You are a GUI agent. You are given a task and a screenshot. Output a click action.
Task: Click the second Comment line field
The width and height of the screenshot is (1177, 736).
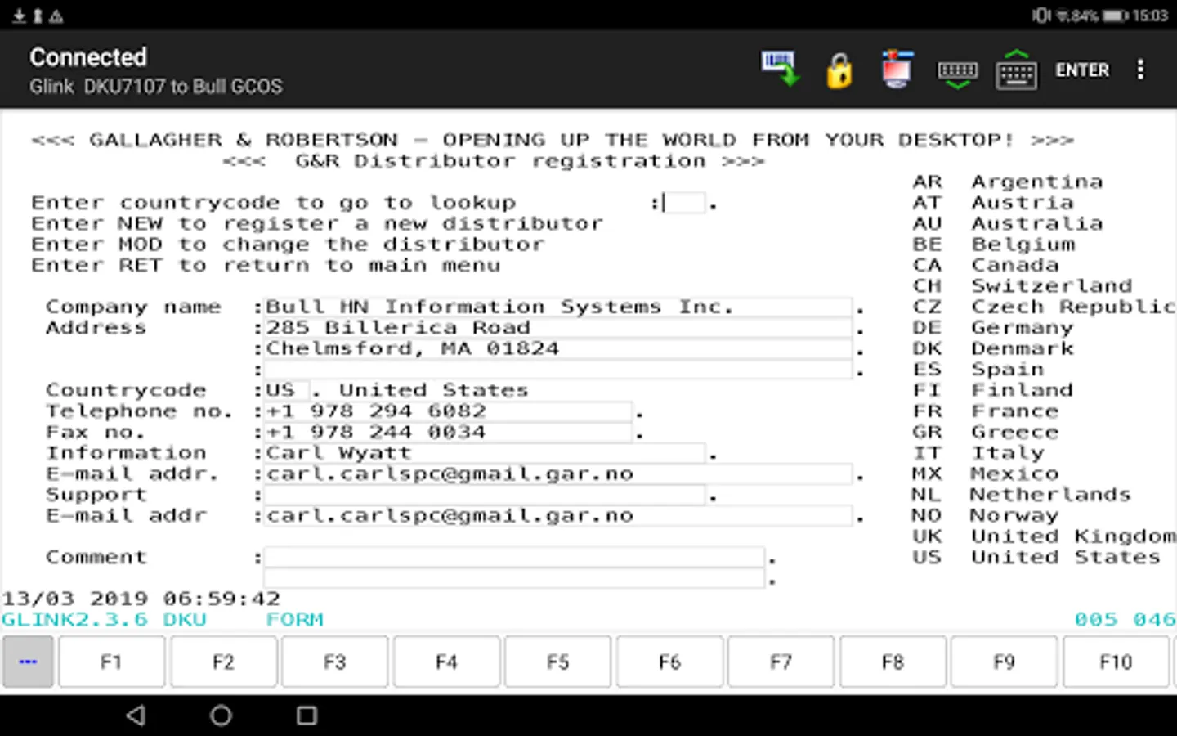(x=514, y=578)
